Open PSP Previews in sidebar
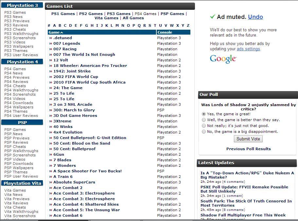This screenshot has width=298, height=221. (17, 138)
